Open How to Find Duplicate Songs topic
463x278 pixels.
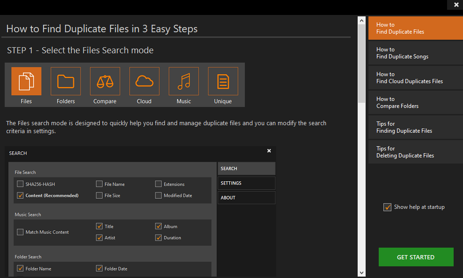click(x=415, y=53)
